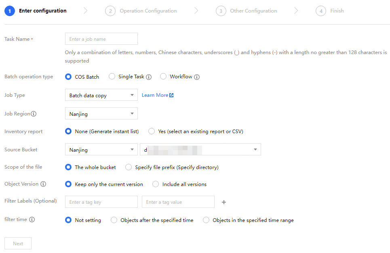Choose Yes for existing inventory report
Viewport: 390px width, 253px height.
pyautogui.click(x=152, y=132)
